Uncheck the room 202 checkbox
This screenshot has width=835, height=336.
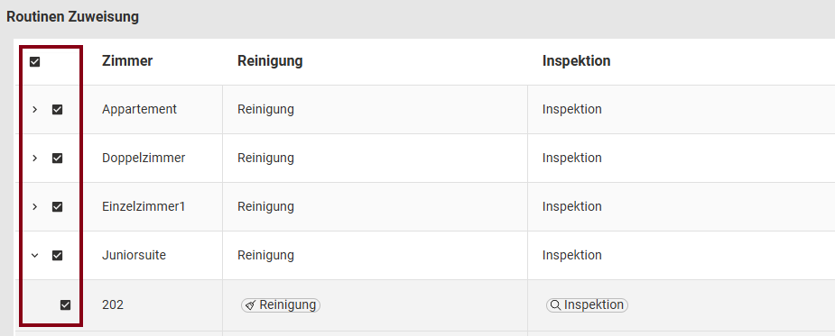click(65, 305)
